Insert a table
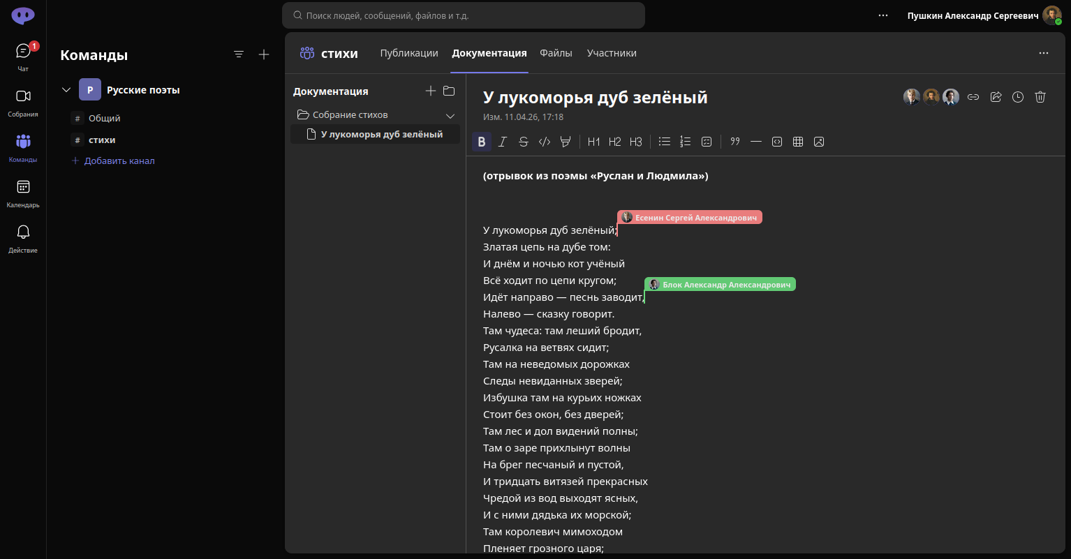Viewport: 1071px width, 559px height. click(x=798, y=142)
